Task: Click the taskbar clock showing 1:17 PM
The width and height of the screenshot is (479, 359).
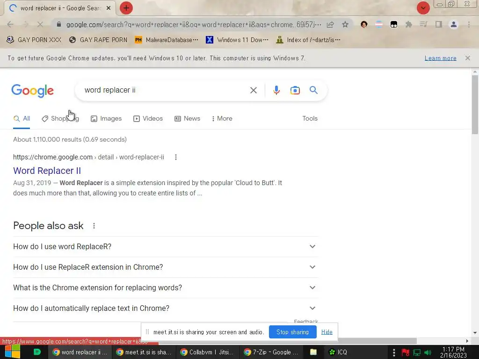Action: 453,352
